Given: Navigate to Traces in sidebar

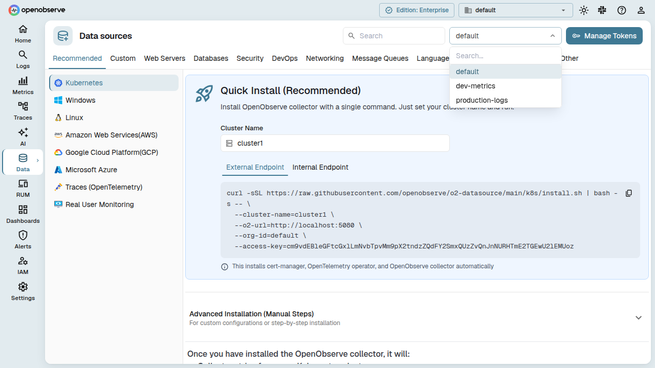Looking at the screenshot, I should [x=23, y=111].
